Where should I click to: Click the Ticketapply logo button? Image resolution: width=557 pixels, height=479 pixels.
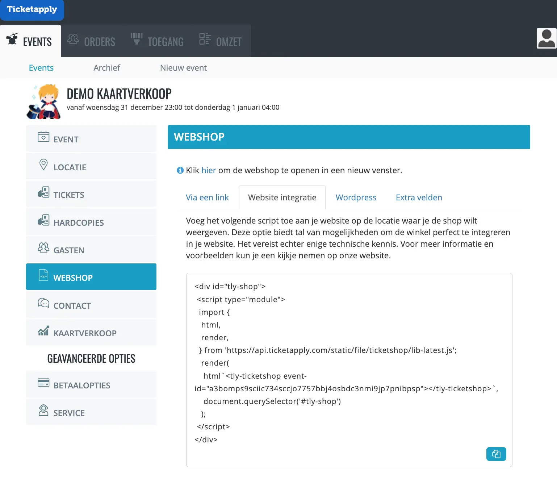[x=32, y=9]
